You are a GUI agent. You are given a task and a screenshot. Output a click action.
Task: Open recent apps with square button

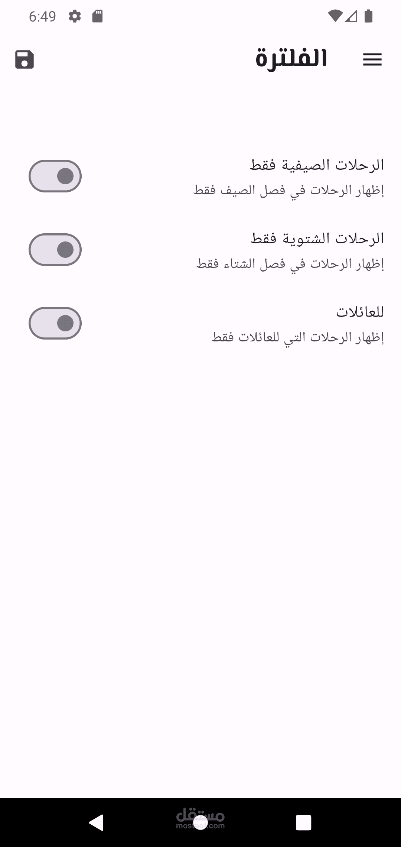point(303,822)
